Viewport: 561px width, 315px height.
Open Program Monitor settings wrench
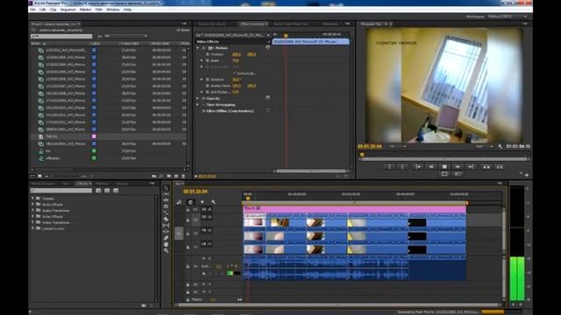click(x=501, y=146)
